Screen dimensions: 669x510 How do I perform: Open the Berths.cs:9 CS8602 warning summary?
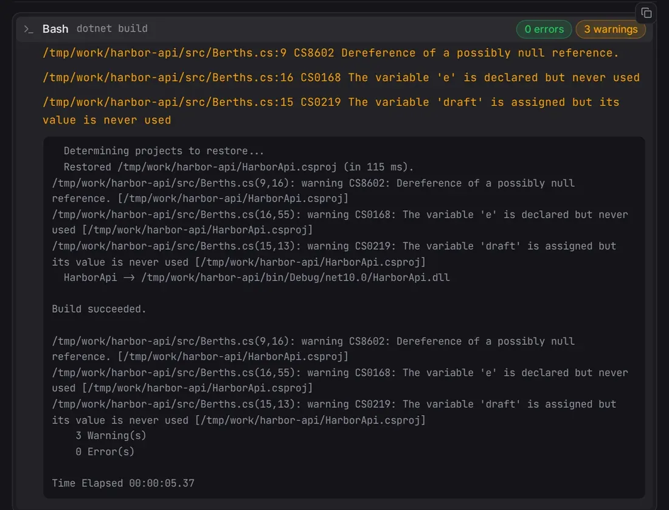pos(331,53)
